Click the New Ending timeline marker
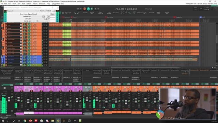The width and height of the screenshot is (218, 123). 109,17
